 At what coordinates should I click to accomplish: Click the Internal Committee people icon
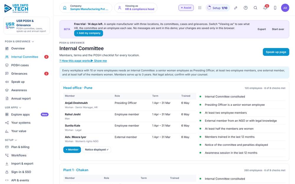[7, 57]
